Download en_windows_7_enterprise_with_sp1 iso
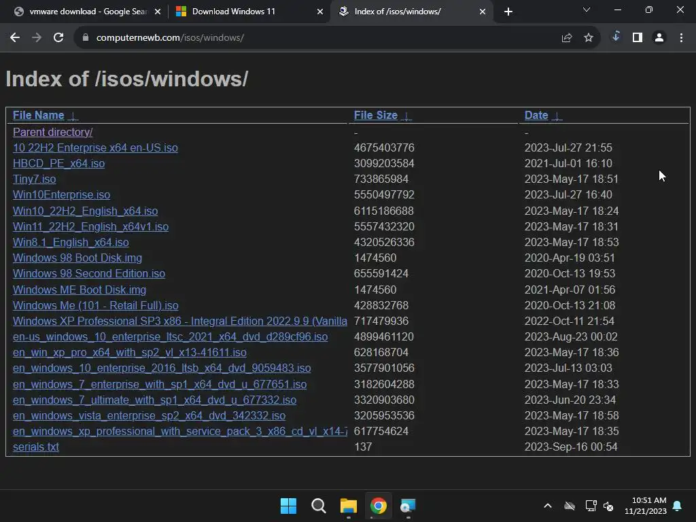The width and height of the screenshot is (696, 522). [x=159, y=385]
